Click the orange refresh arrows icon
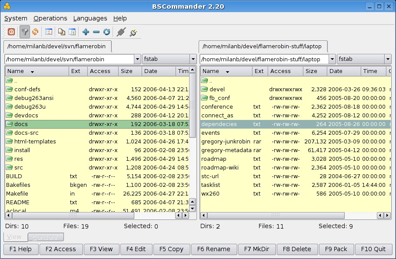This screenshot has width=396, height=259. click(x=35, y=32)
